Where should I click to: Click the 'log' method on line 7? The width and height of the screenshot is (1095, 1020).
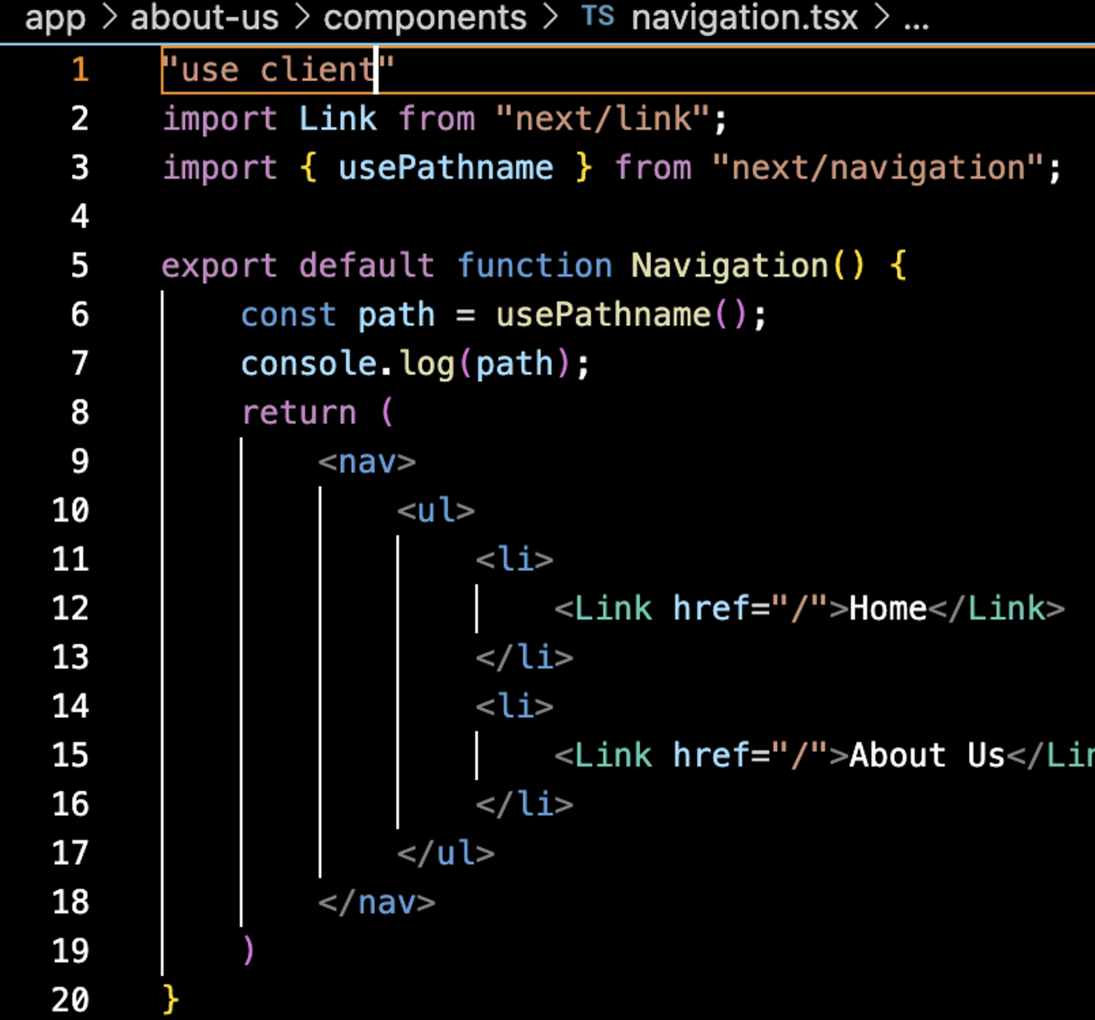(426, 364)
